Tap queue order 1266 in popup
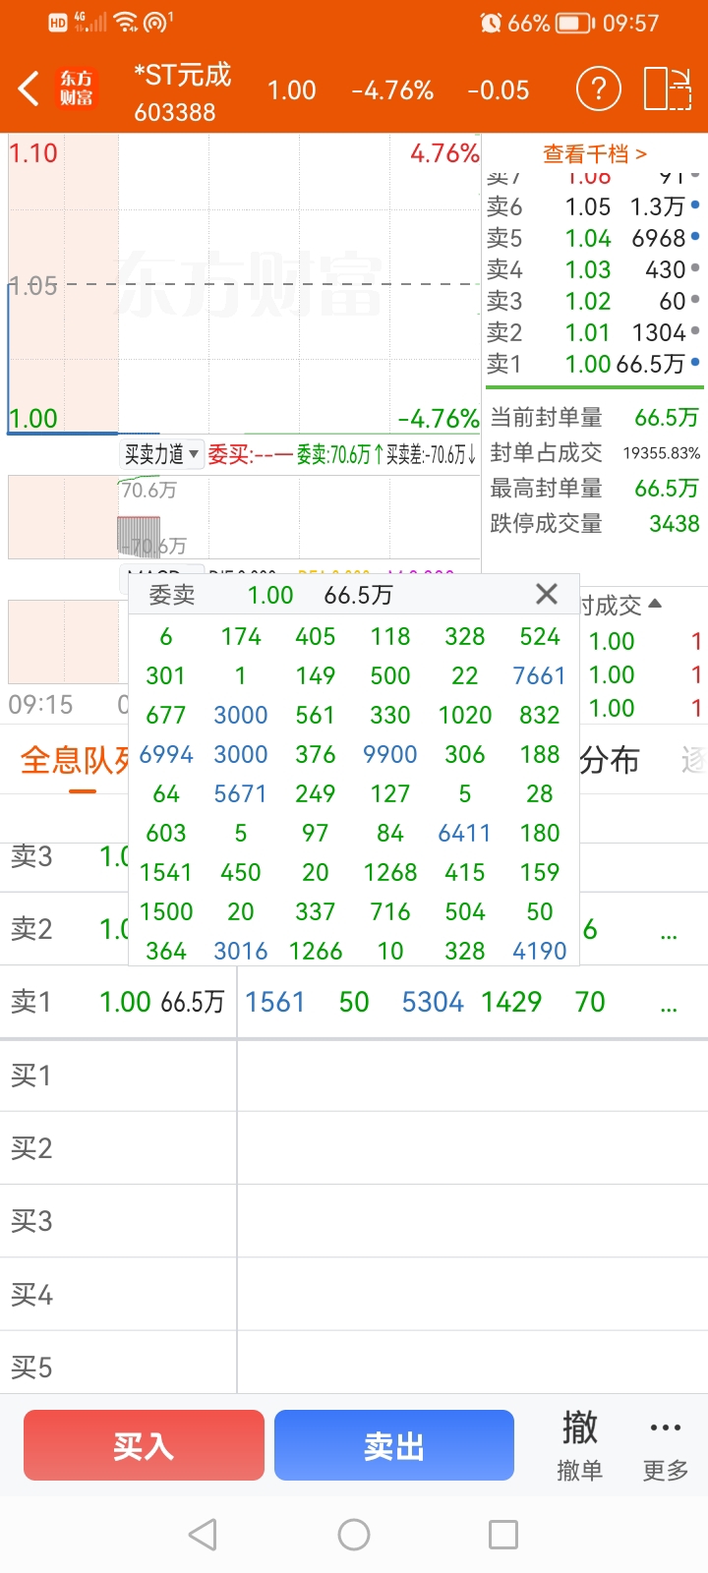The image size is (708, 1573). click(316, 951)
